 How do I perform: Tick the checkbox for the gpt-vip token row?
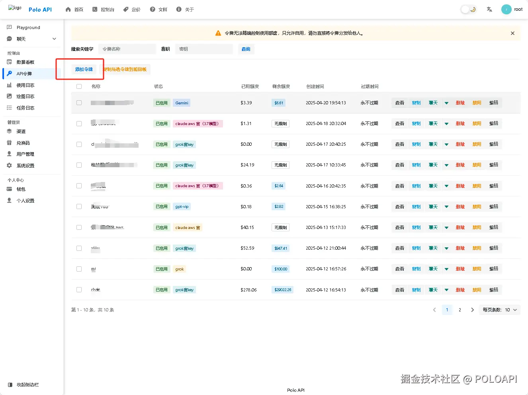79,207
